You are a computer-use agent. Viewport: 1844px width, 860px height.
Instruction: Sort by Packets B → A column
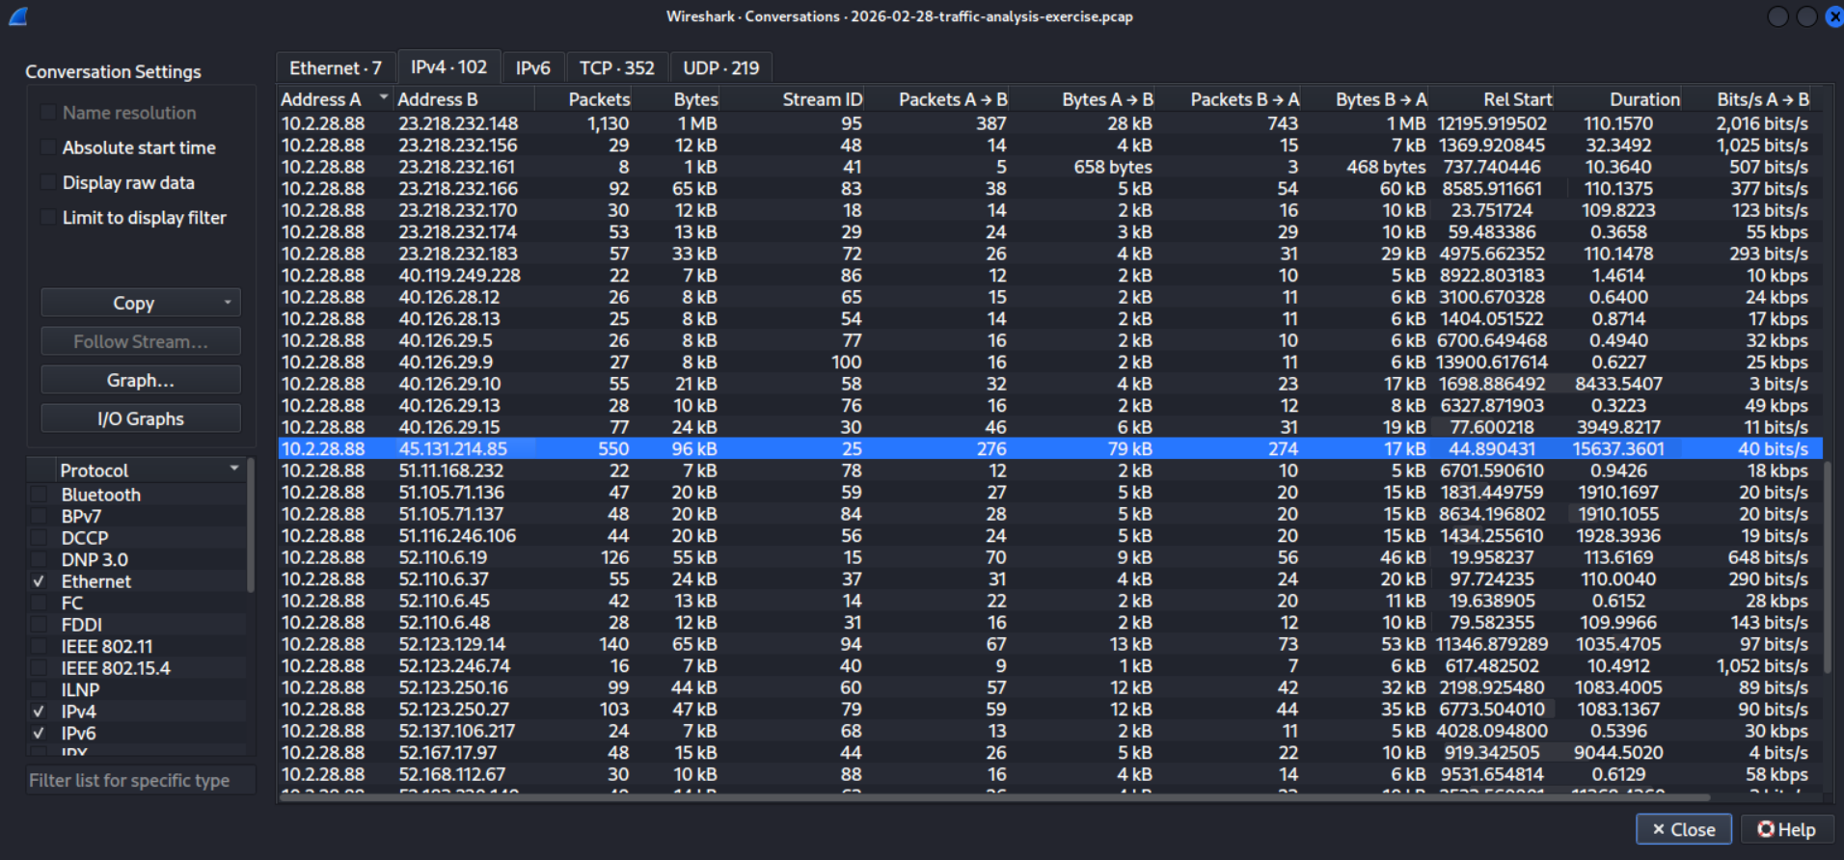1229,99
